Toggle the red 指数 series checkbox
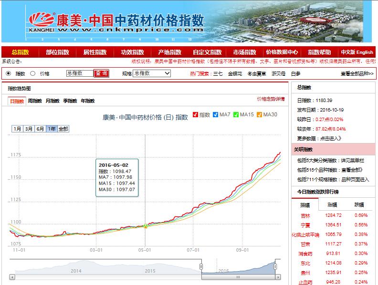 point(196,114)
